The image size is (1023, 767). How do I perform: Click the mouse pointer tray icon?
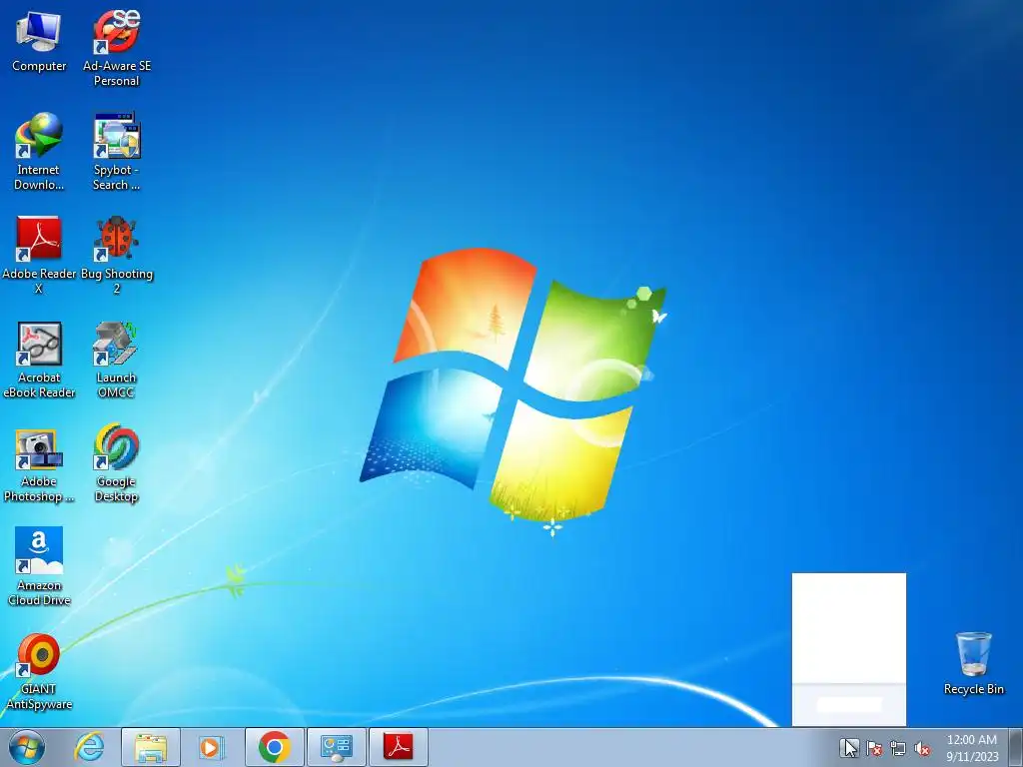(x=849, y=747)
